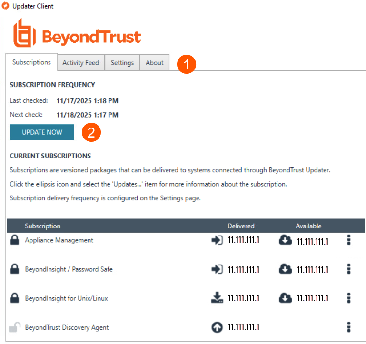Viewport: 366px width, 344px height.
Task: Switch to the Activity Feed tab
Action: [x=81, y=62]
